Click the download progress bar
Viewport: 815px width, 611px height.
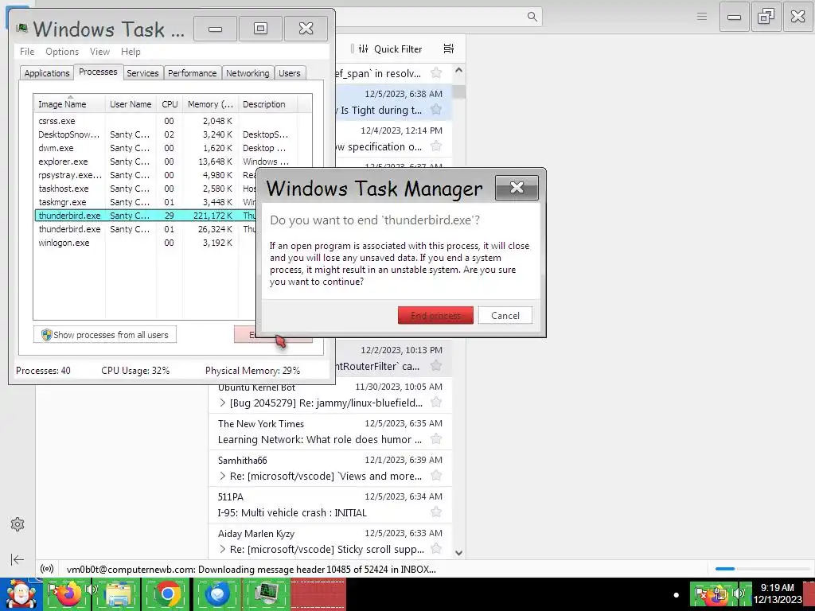(x=762, y=569)
